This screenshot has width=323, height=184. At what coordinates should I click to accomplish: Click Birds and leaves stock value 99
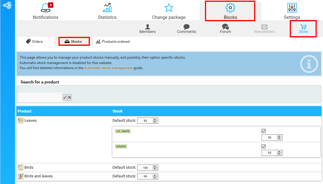coord(145,176)
